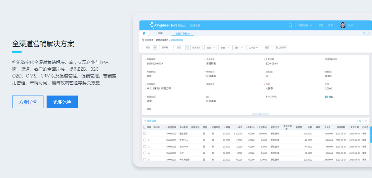Image resolution: width=372 pixels, height=178 pixels.
Task: Click code T00000002 in table
Action: pyautogui.click(x=171, y=133)
